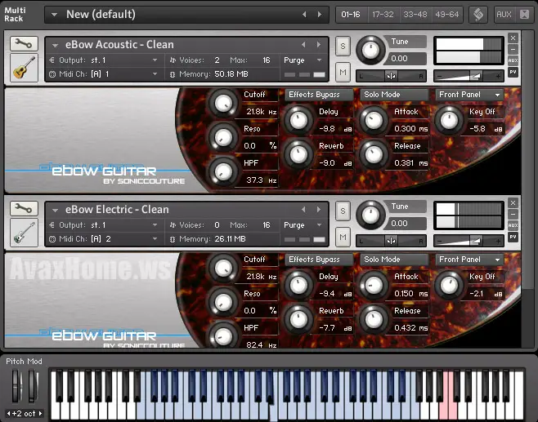Click the Cutoff knob on eBow Acoustic

tap(223, 103)
